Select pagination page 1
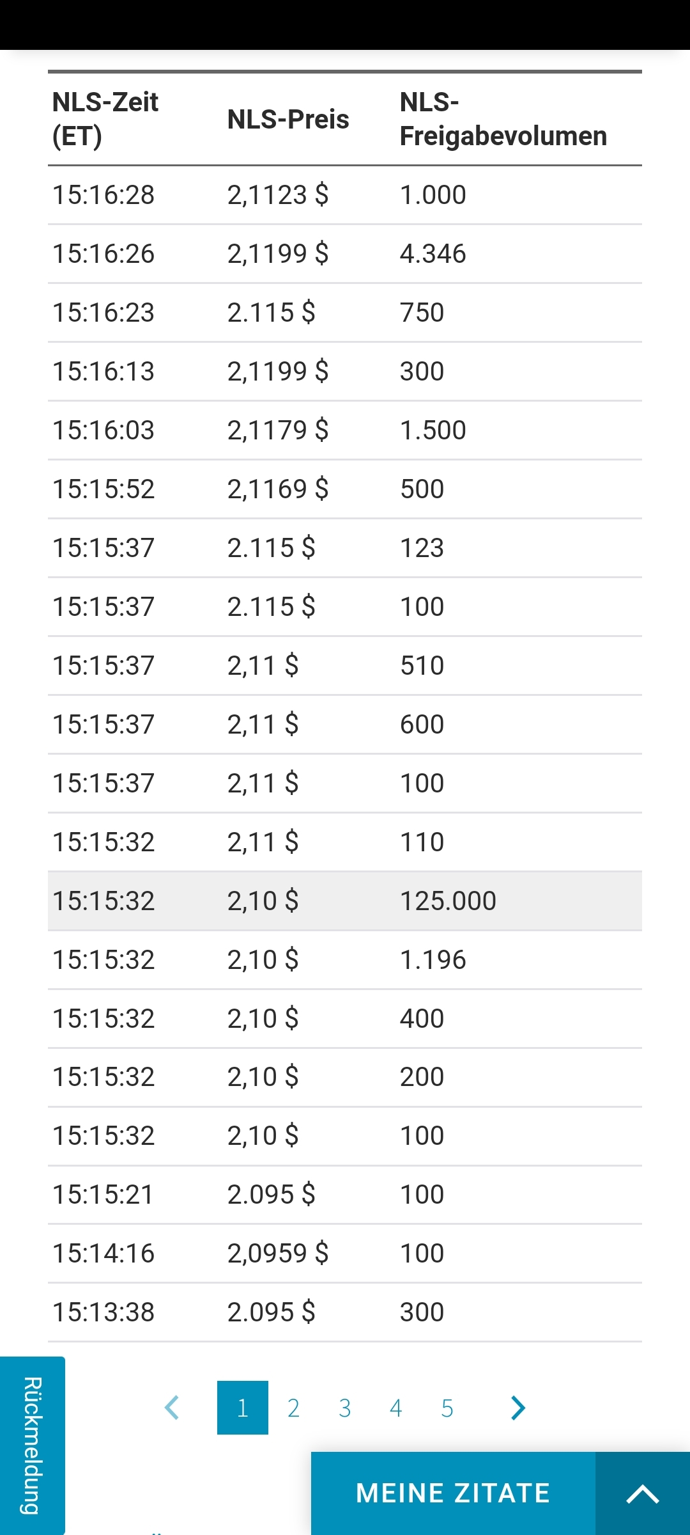 pos(243,1408)
